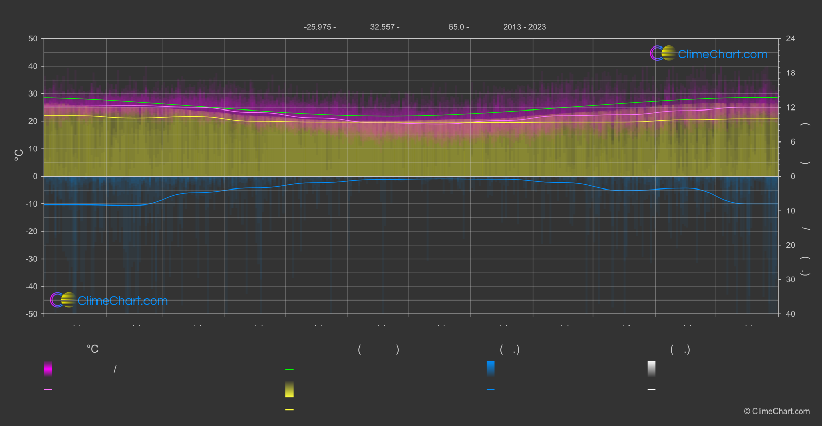Click the 50 tick on temperature axis

tap(33, 39)
